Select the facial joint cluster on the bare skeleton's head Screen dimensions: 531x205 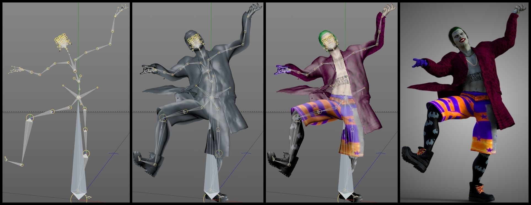click(63, 42)
